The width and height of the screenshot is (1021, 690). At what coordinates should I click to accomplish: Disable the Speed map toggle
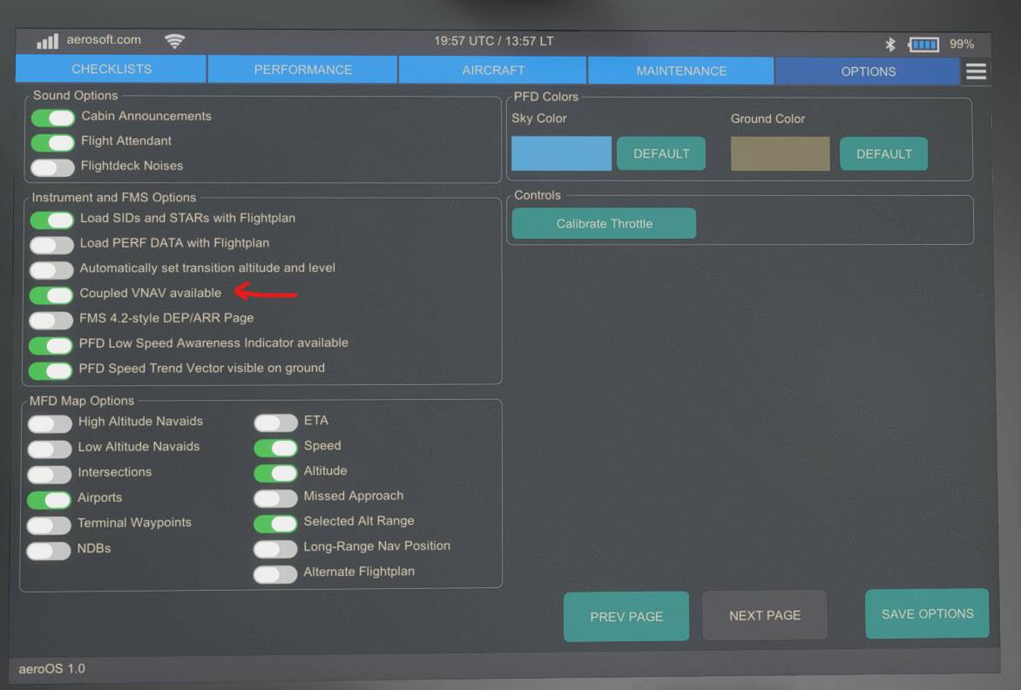tap(276, 448)
